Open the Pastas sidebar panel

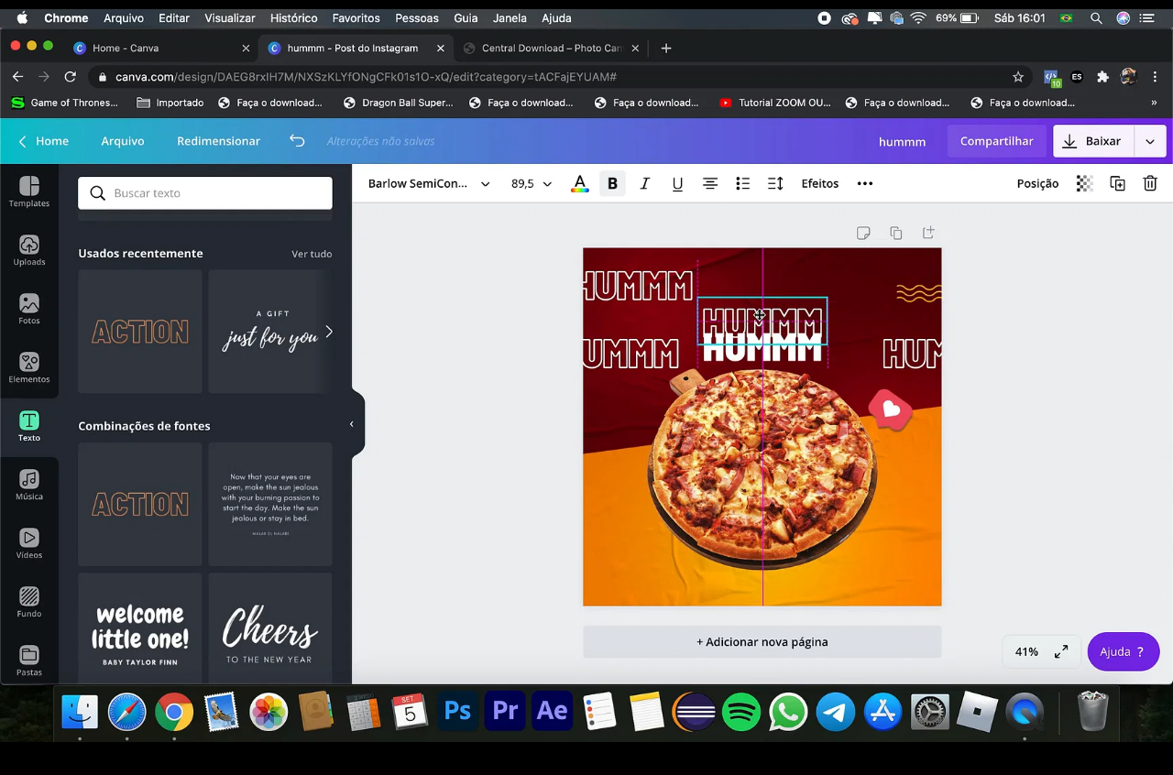[29, 660]
